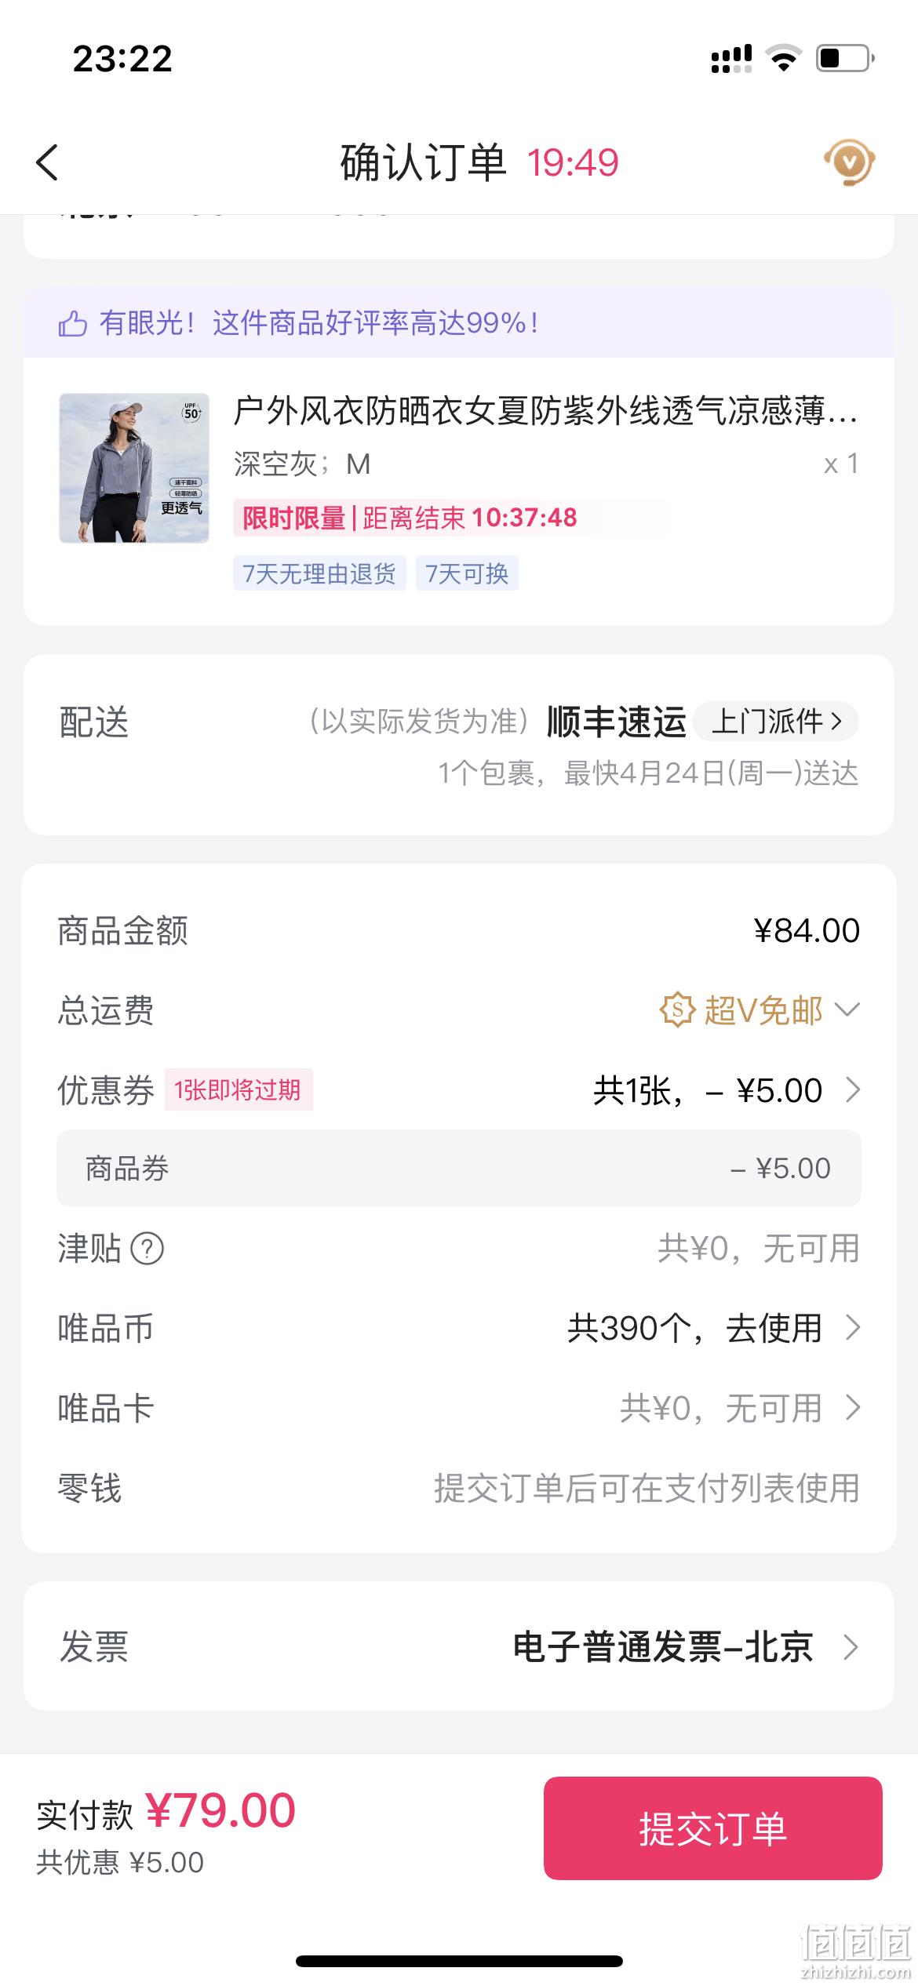This screenshot has width=918, height=1986.
Task: Open the sun-protection jacket product thumbnail
Action: 134,468
